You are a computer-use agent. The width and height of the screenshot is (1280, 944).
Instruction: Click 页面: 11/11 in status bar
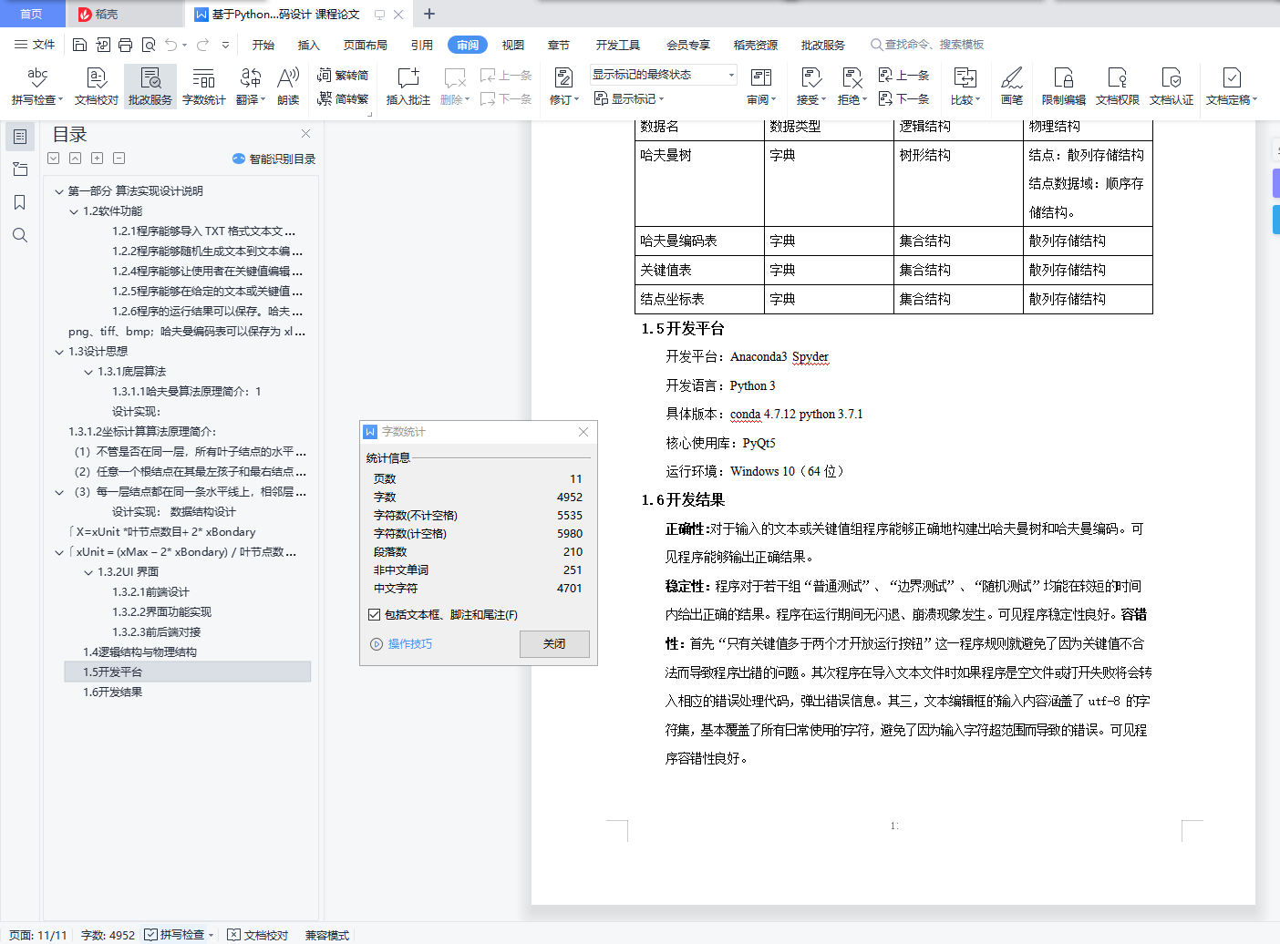coord(37,935)
